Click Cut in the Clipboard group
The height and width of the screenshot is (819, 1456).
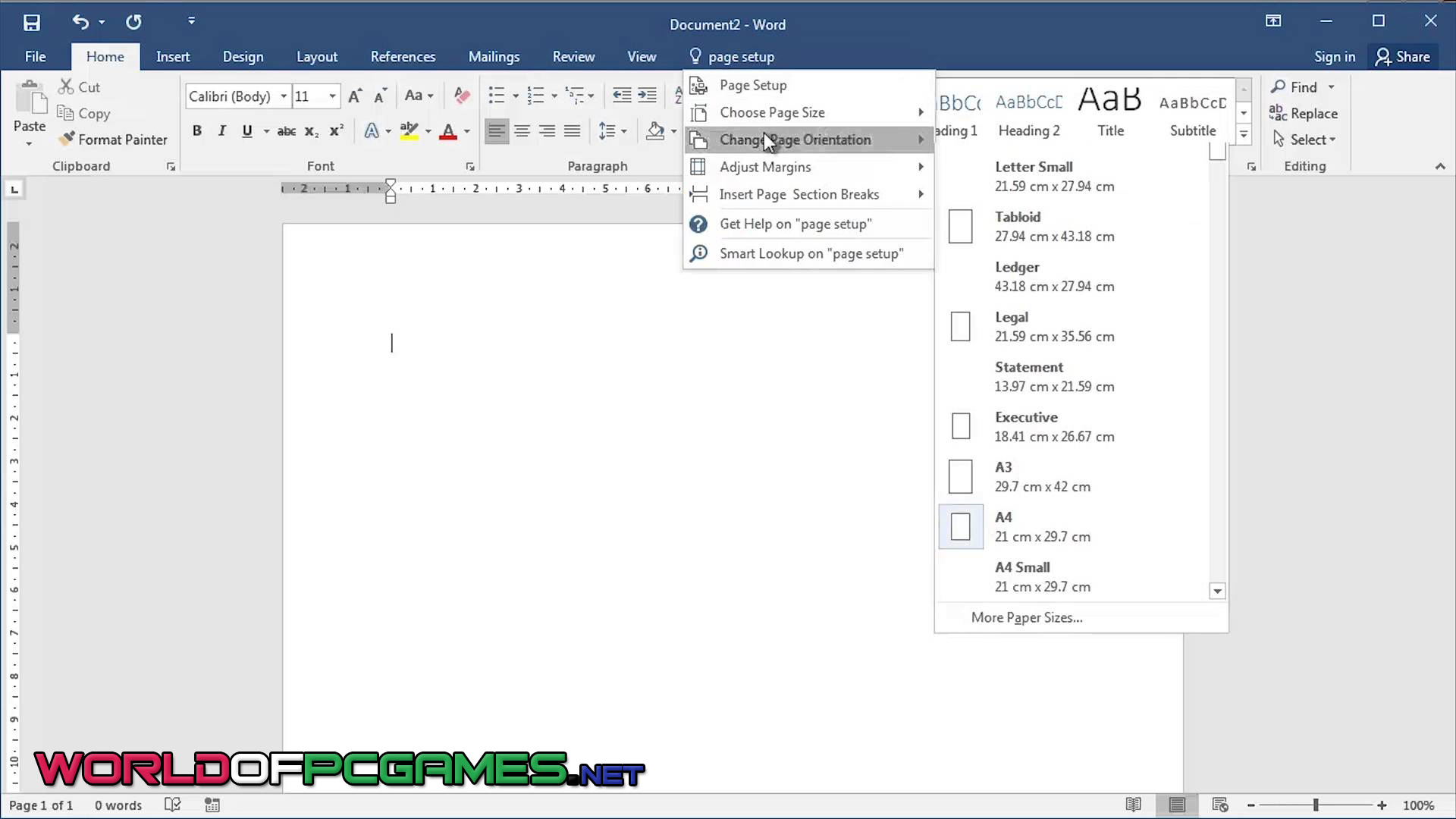click(x=80, y=87)
